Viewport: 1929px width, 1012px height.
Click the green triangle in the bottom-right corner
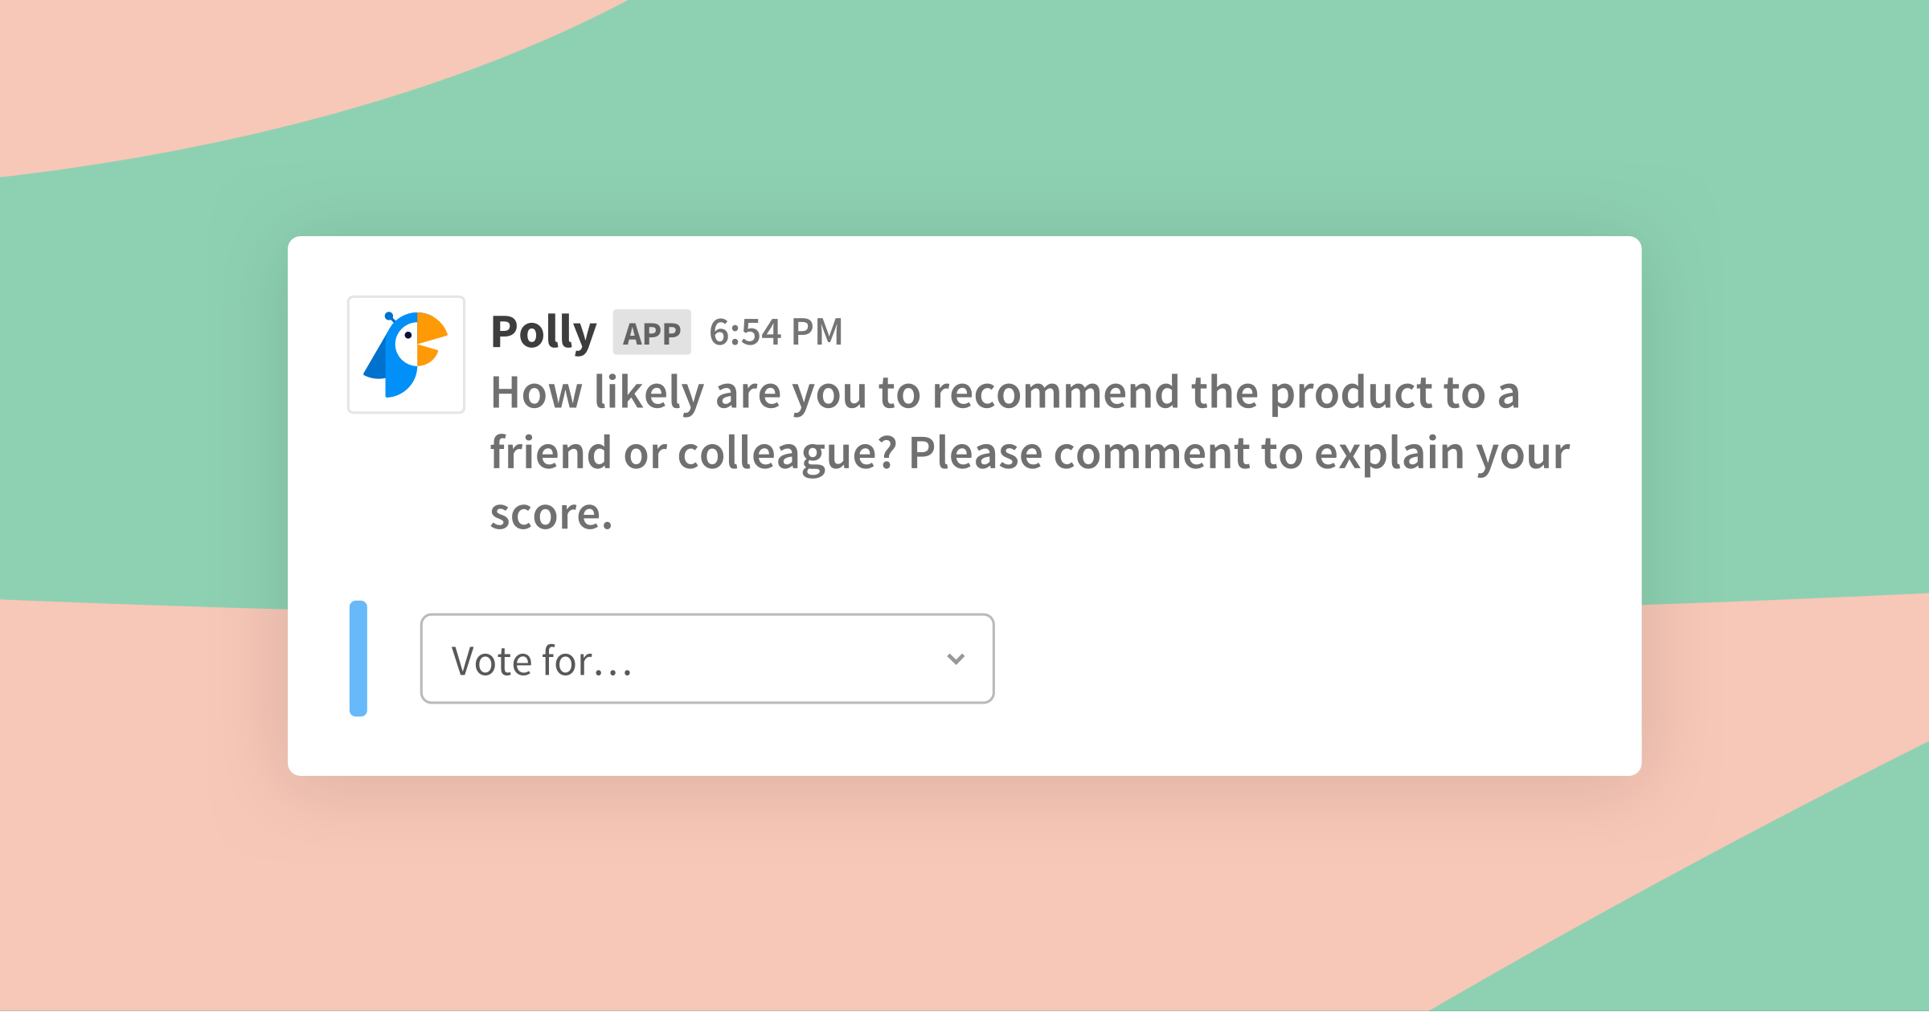tap(1768, 916)
